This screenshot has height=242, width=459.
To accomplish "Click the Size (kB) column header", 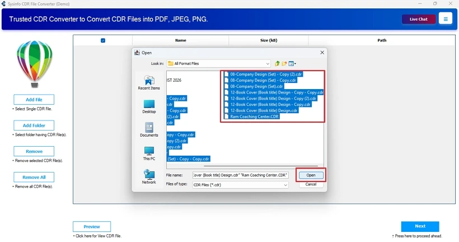I will [269, 40].
